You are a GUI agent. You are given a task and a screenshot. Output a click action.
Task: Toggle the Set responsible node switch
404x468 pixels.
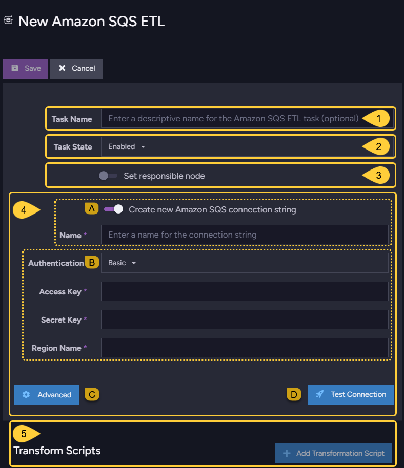tap(108, 176)
